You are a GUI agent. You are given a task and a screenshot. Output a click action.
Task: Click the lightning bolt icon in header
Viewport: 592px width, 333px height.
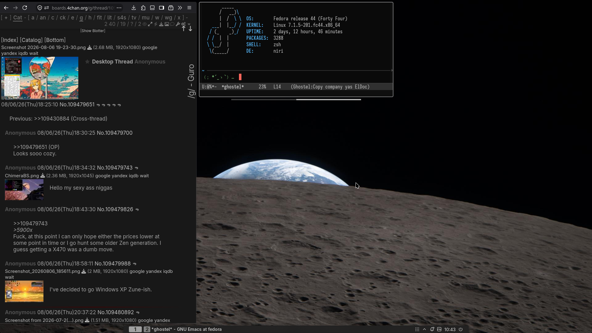tap(156, 24)
